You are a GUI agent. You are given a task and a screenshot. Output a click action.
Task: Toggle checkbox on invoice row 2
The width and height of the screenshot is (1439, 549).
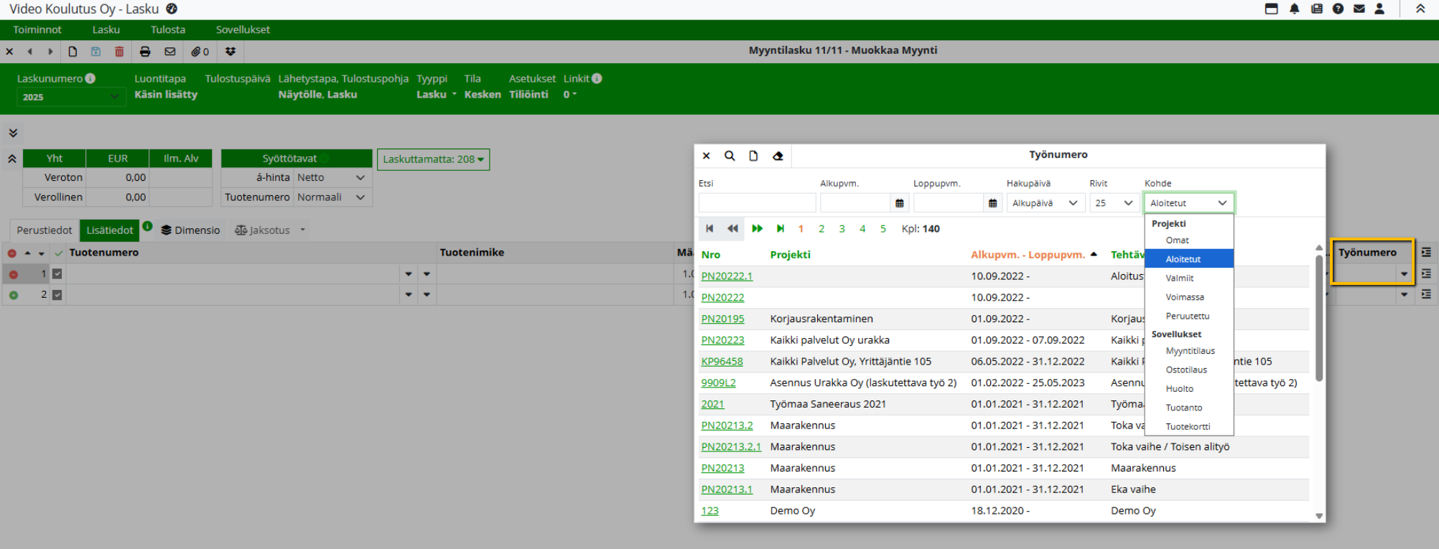coord(57,294)
